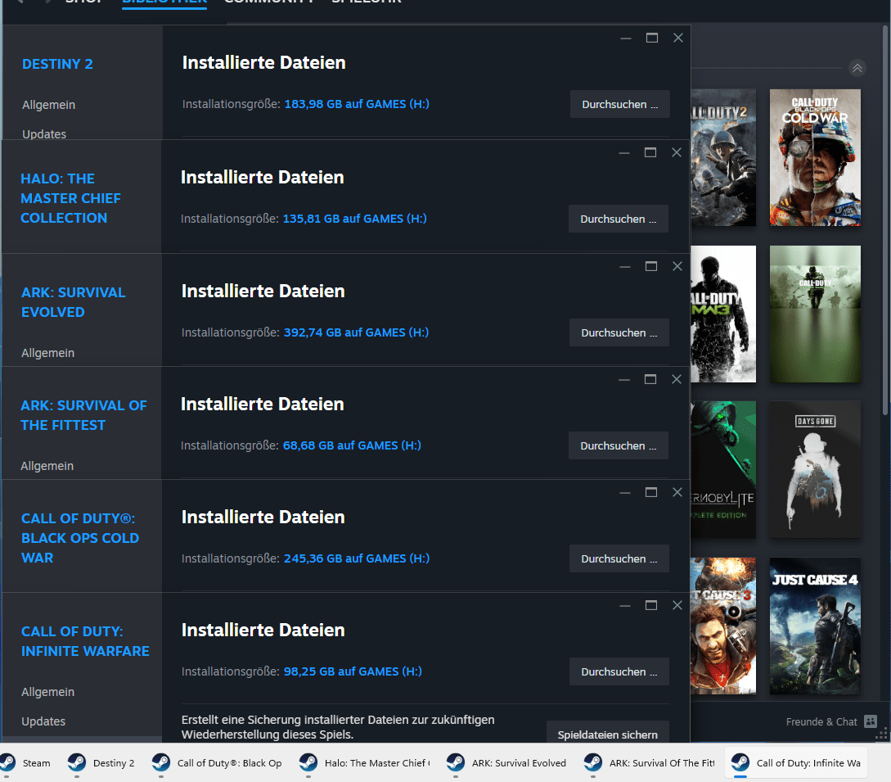Screen dimensions: 891x782
Task: Minimize the Halo Master Chief Collection properties window
Action: 624,152
